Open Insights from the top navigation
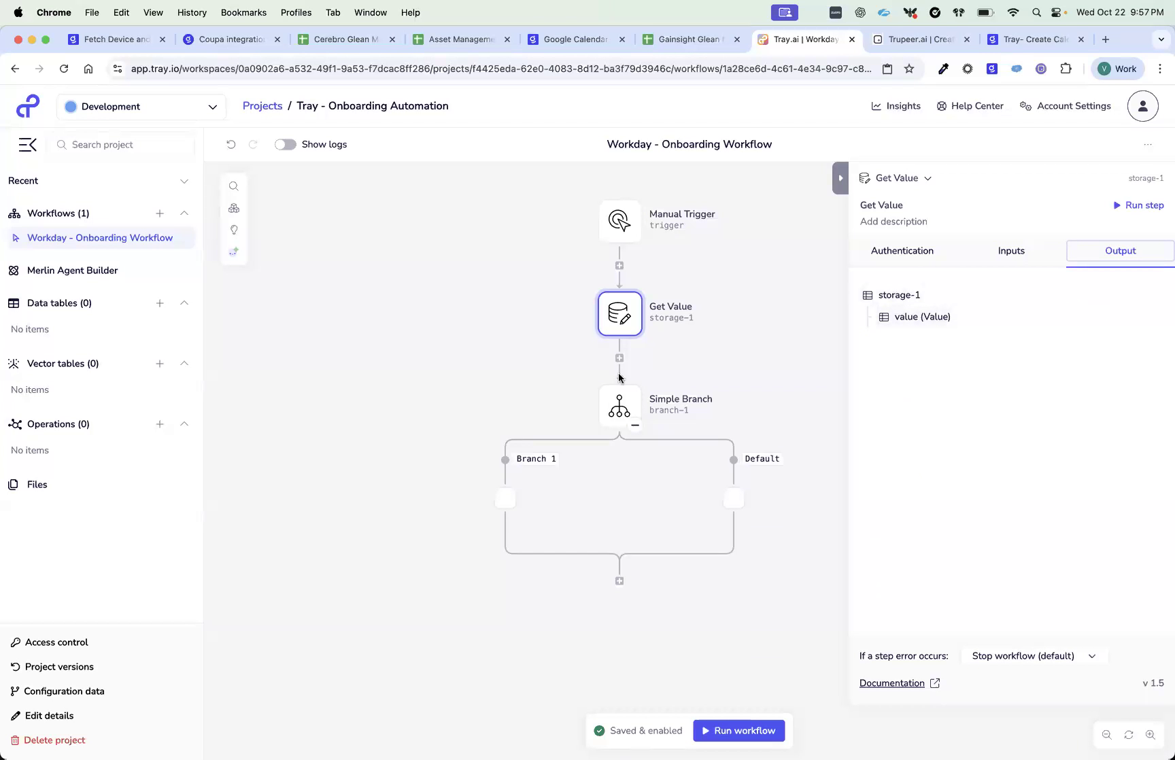 [896, 106]
